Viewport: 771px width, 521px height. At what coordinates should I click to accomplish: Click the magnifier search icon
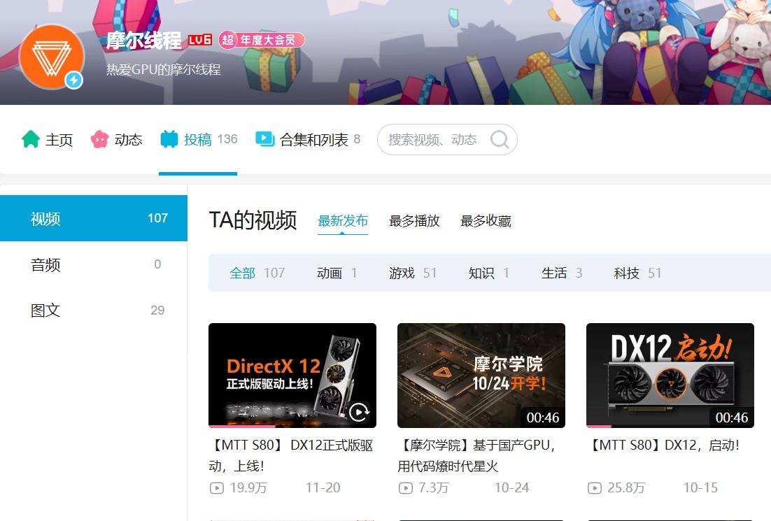500,140
